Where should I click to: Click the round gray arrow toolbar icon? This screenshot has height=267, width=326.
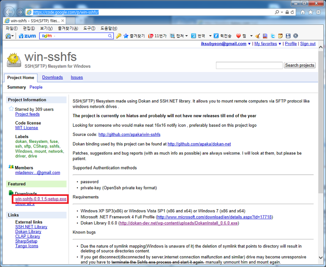pyautogui.click(x=296, y=36)
